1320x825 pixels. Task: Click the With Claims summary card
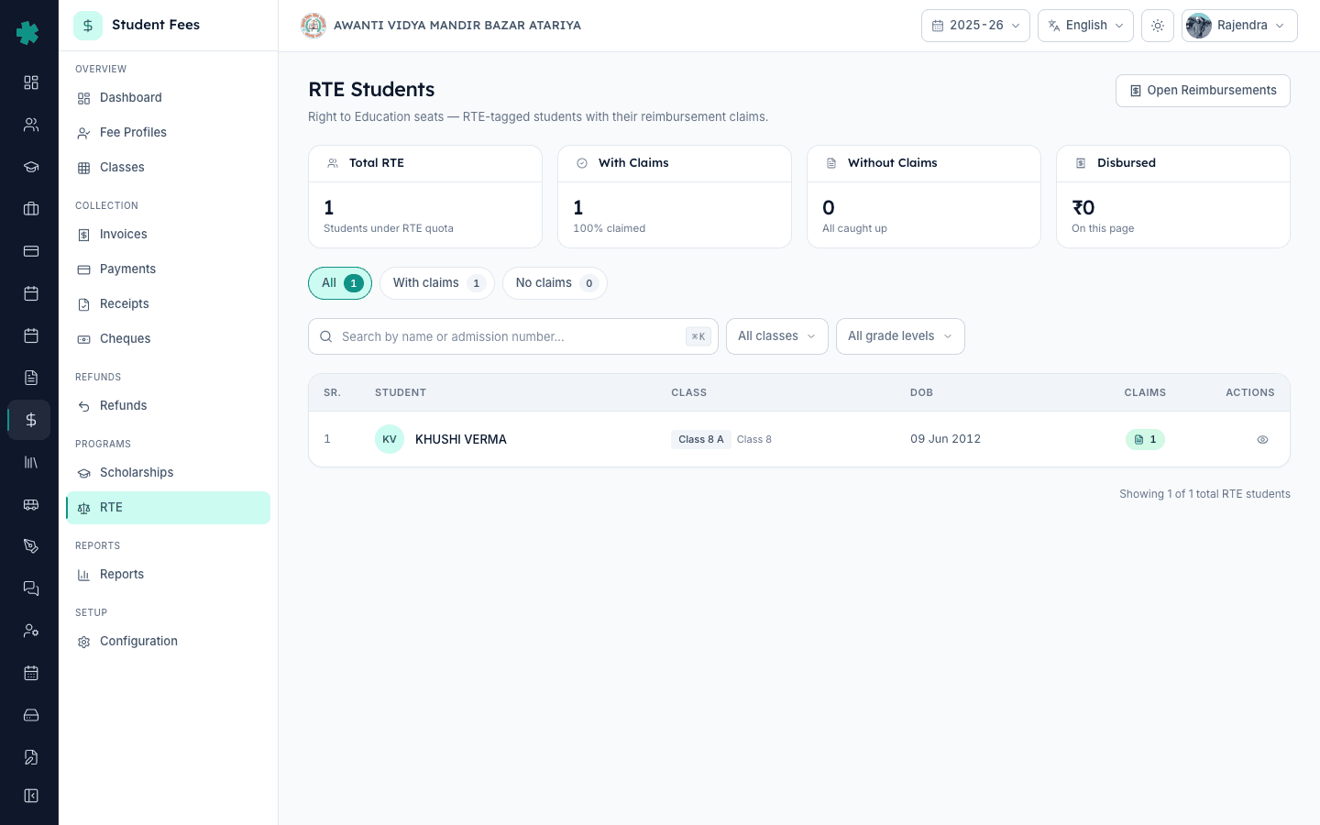(x=675, y=196)
